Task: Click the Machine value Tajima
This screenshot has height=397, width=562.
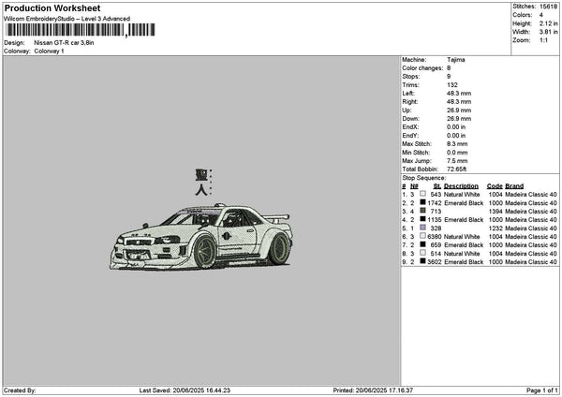Action: 456,60
